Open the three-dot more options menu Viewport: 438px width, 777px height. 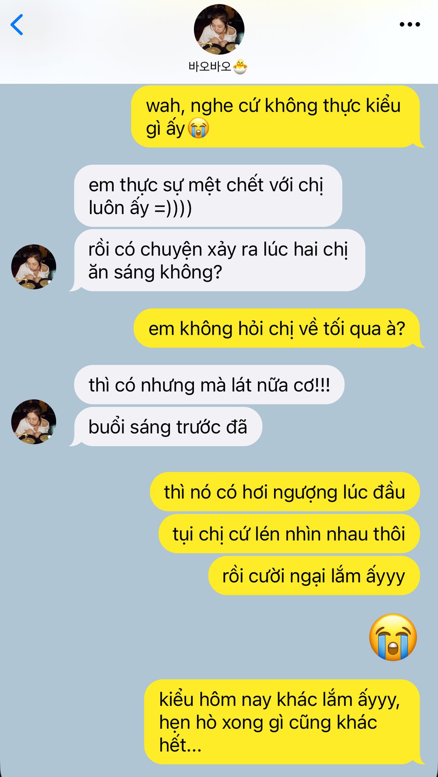pos(410,24)
